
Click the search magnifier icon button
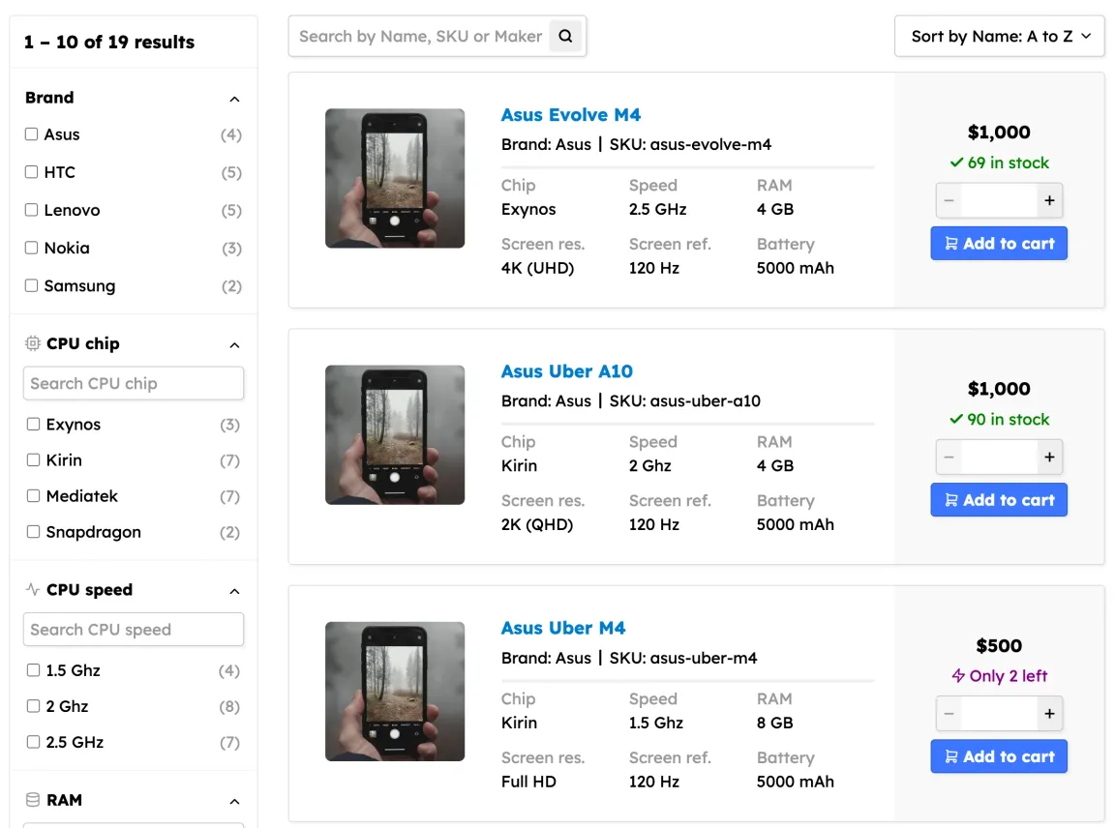point(565,37)
